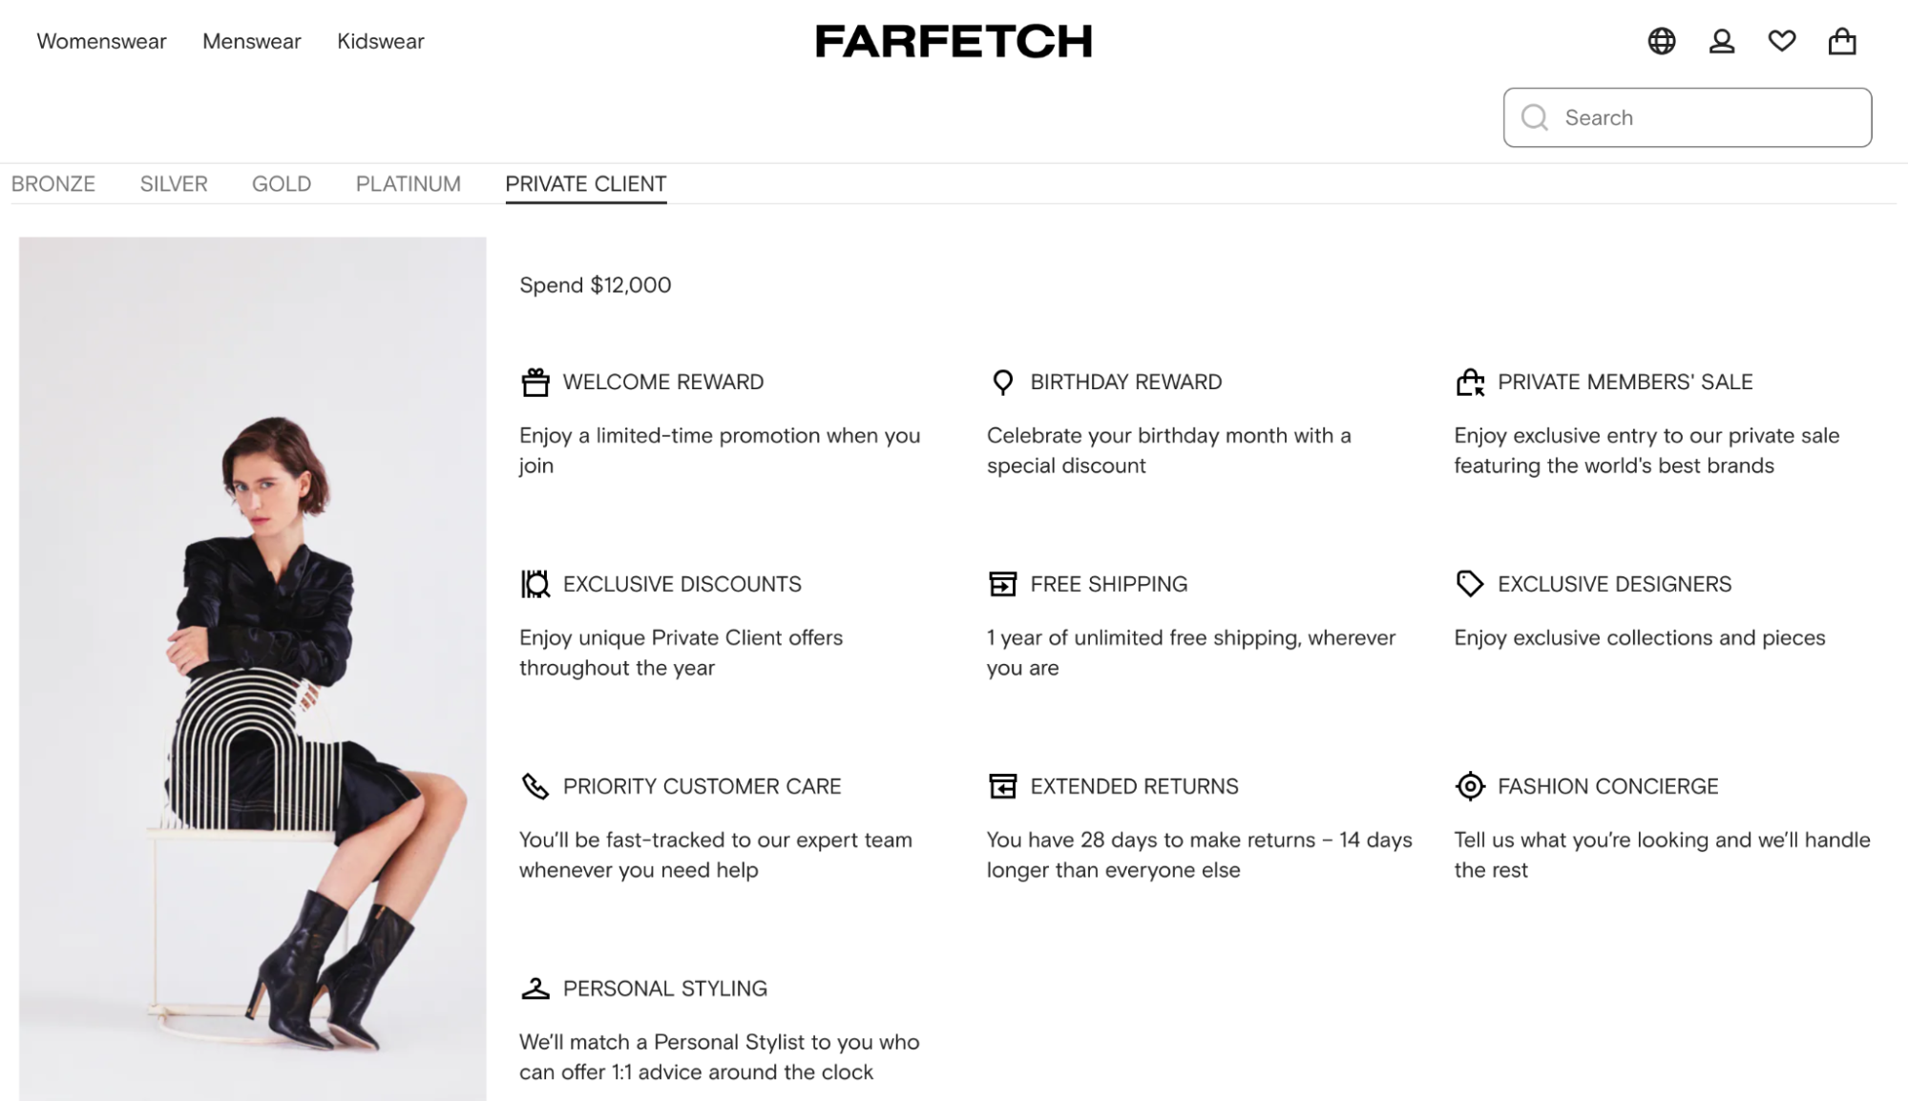Open the language/region globe icon
Screen dimensions: 1908x1101
pyautogui.click(x=1661, y=41)
